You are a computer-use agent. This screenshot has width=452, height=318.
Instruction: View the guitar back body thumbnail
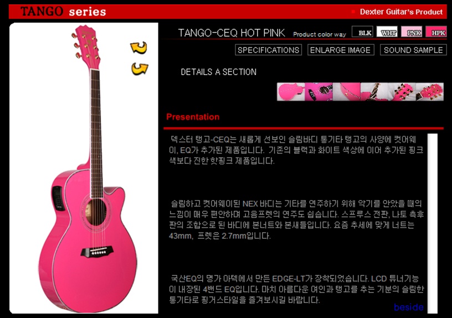pos(291,92)
